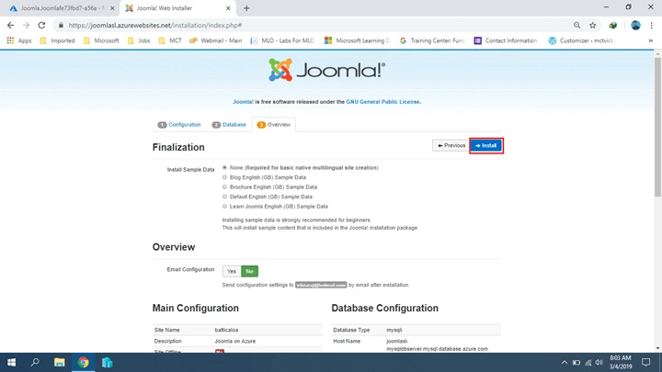Reload the Joomla installer page

click(x=41, y=26)
